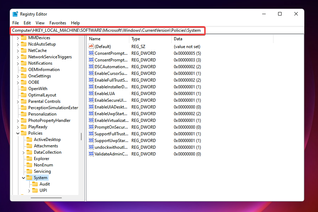This screenshot has height=212, width=318.
Task: Select value with data 0x00000003 (3)
Action: coord(187,60)
